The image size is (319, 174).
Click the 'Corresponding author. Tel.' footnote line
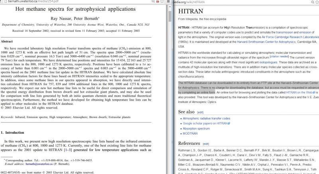pyautogui.click(x=48, y=160)
